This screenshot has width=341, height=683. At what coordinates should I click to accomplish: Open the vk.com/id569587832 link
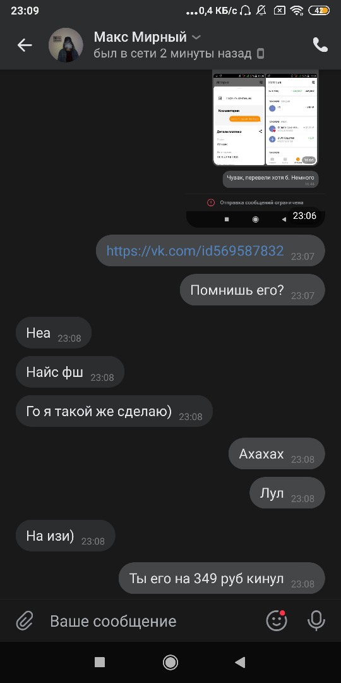pos(195,250)
